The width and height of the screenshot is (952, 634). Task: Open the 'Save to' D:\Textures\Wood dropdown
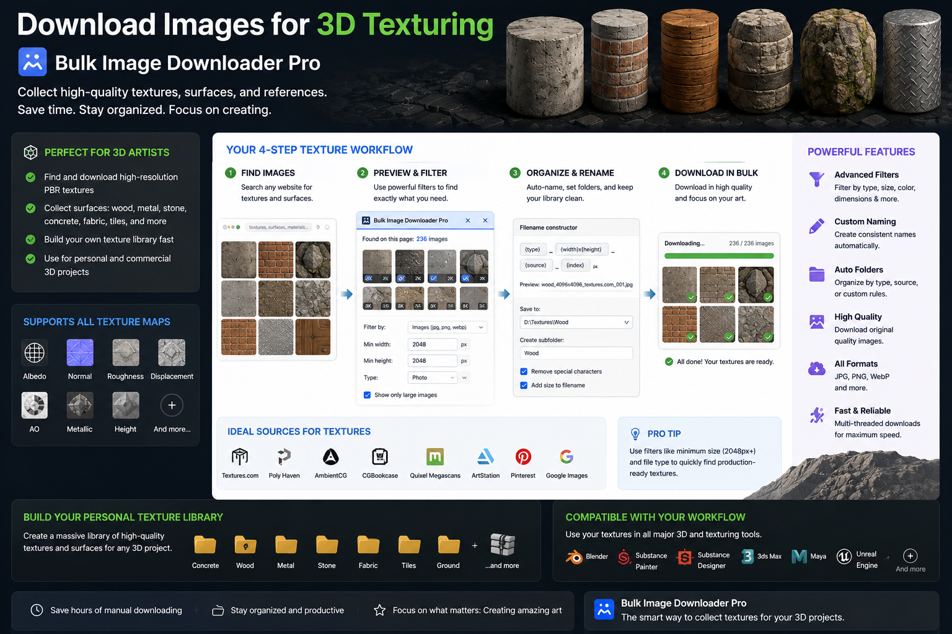(576, 322)
